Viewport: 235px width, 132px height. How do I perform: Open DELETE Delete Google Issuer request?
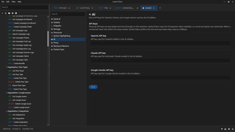pyautogui.click(x=20, y=104)
